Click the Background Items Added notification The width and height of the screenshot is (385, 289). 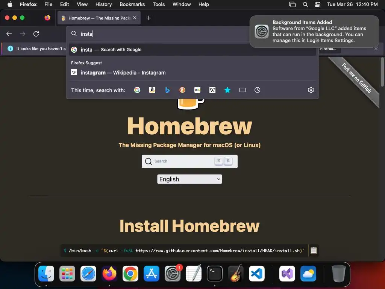pyautogui.click(x=314, y=32)
